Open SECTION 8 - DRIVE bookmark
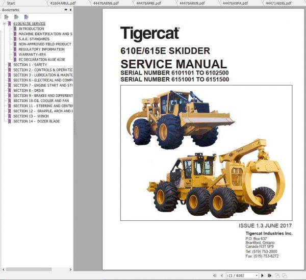 click(29, 90)
